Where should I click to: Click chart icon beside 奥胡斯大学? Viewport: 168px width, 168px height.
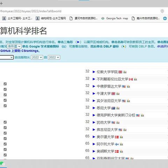(121, 152)
